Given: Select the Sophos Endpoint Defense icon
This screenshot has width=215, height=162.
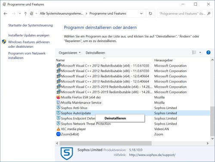Looking at the screenshot, I should point(58,118).
